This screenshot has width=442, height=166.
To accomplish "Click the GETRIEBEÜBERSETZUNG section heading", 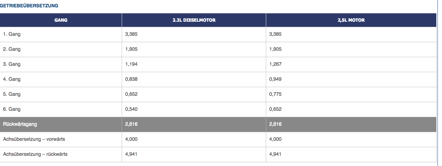I will [x=29, y=6].
